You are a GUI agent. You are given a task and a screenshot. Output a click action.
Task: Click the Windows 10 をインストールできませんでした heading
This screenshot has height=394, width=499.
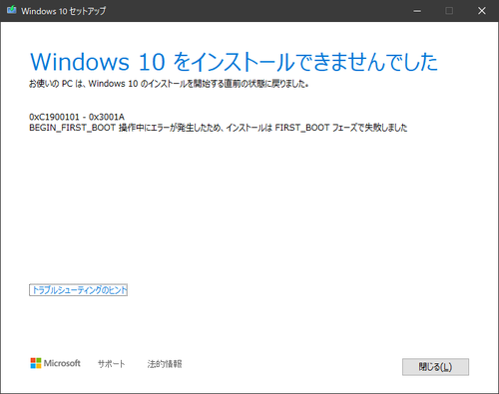click(234, 62)
